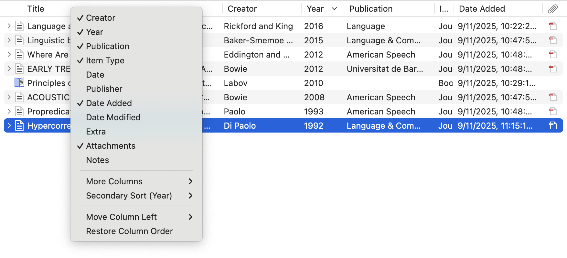The width and height of the screenshot is (567, 258).
Task: Sort by the Year column header
Action: point(316,9)
